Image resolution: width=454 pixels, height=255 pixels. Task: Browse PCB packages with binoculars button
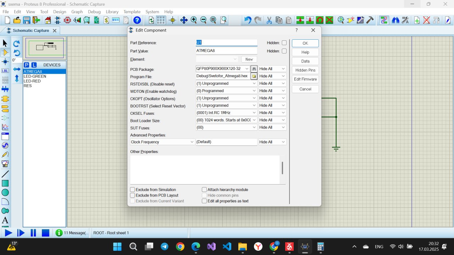pyautogui.click(x=254, y=69)
